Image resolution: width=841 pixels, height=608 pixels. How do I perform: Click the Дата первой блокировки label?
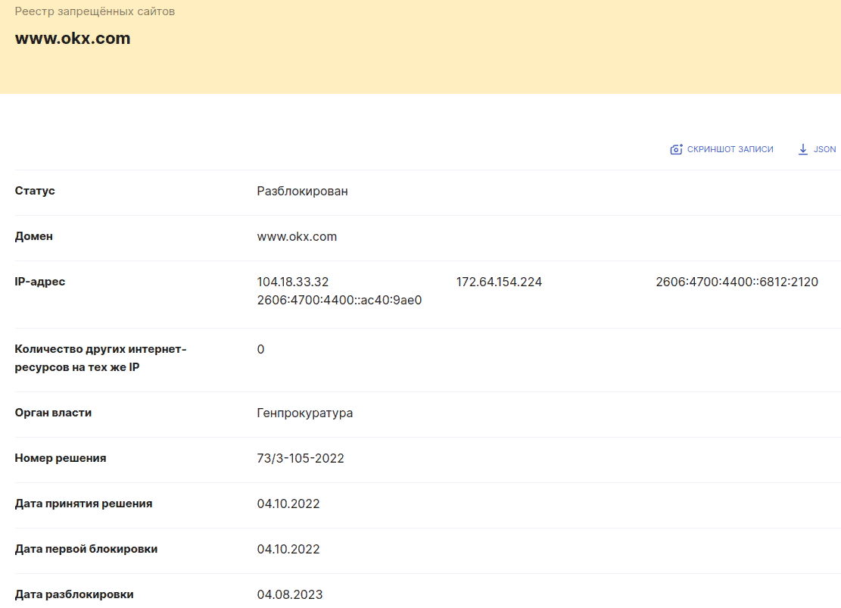[86, 549]
